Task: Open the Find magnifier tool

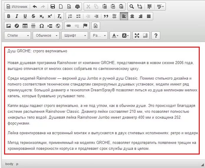Action: (132, 6)
